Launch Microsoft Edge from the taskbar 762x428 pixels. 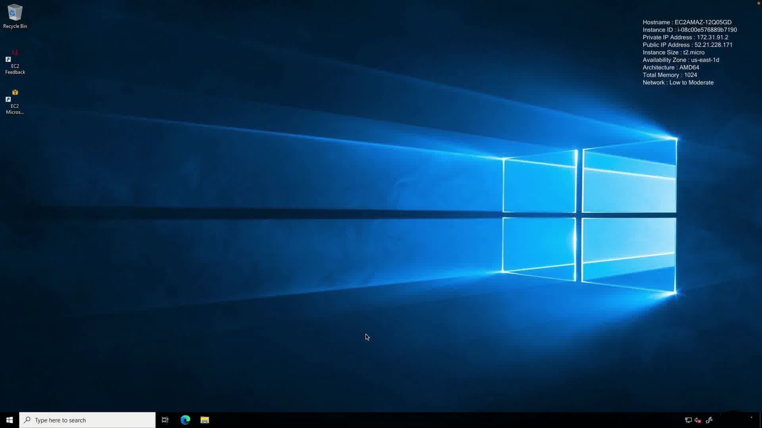(x=185, y=420)
